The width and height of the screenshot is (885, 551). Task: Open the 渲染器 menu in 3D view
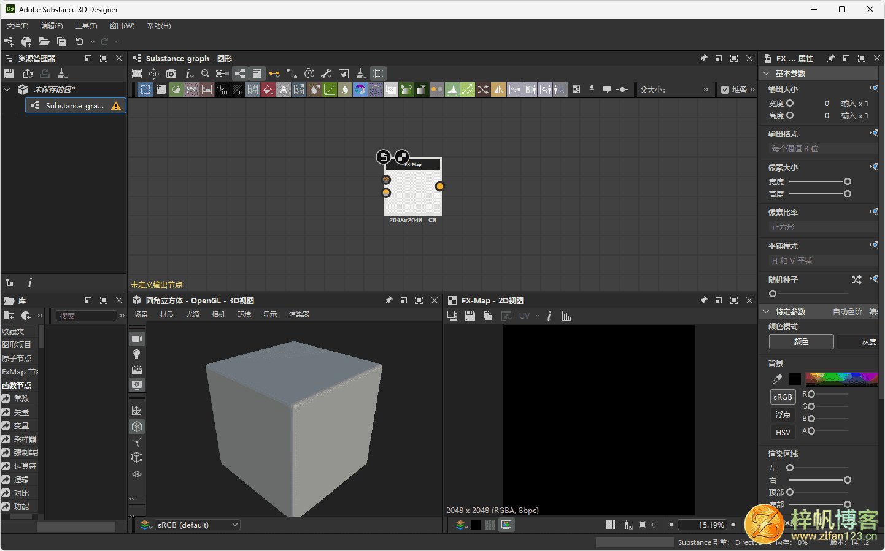300,314
